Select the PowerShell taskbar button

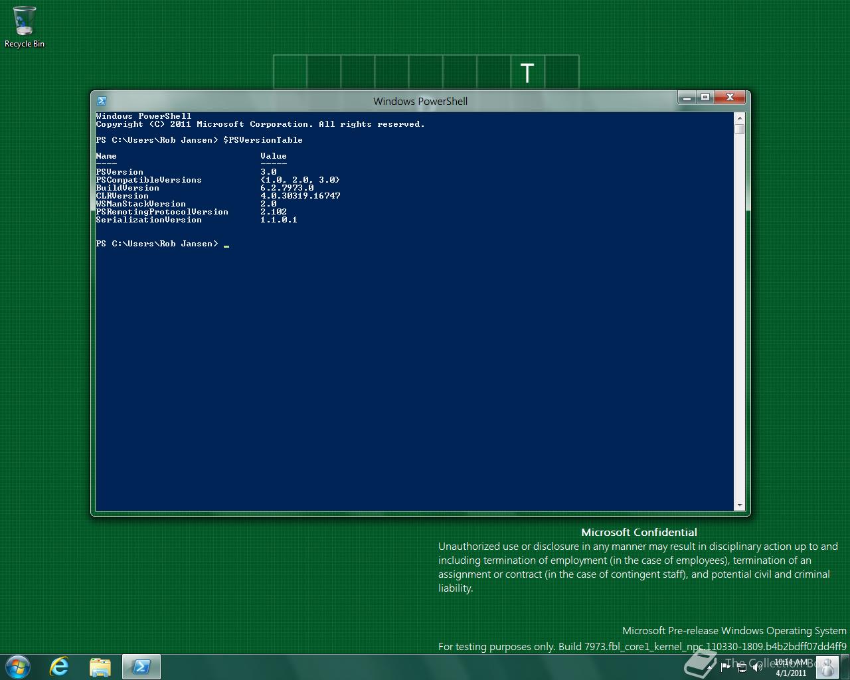(141, 667)
